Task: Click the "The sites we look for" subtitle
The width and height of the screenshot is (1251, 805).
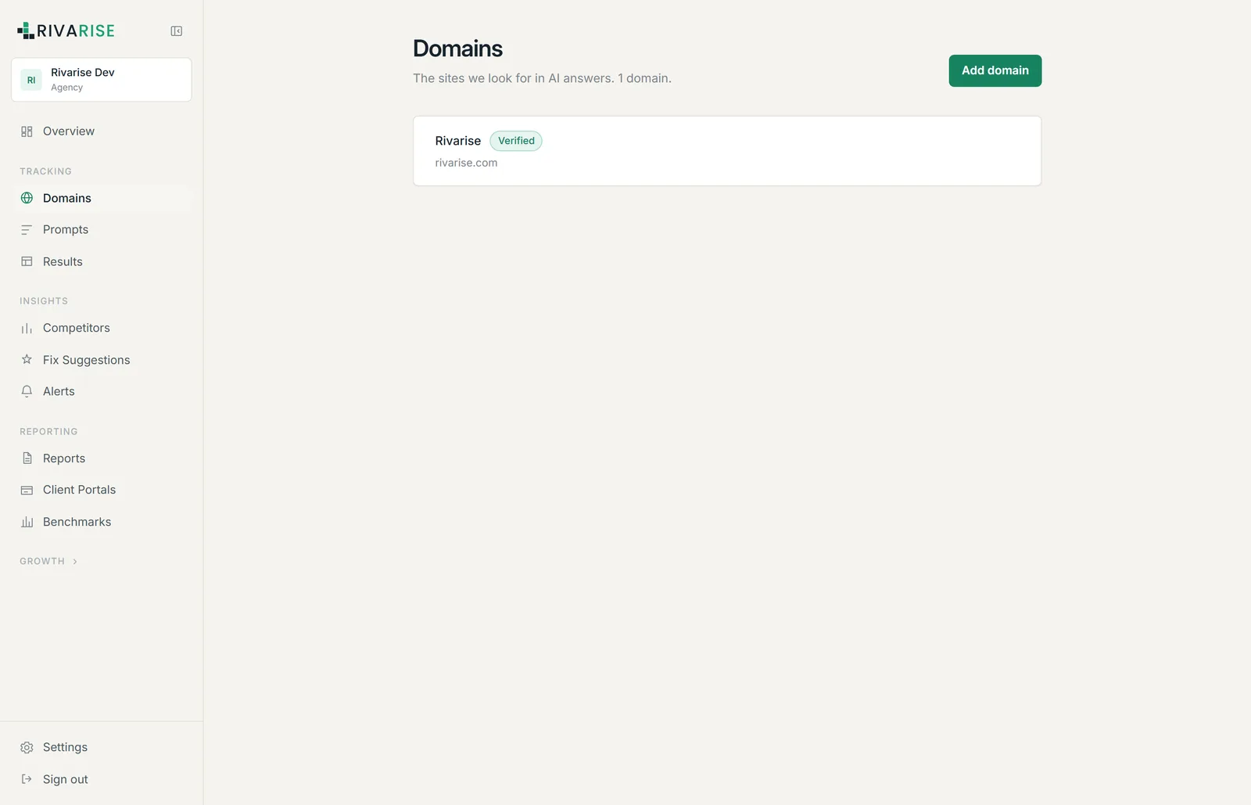Action: (x=542, y=78)
